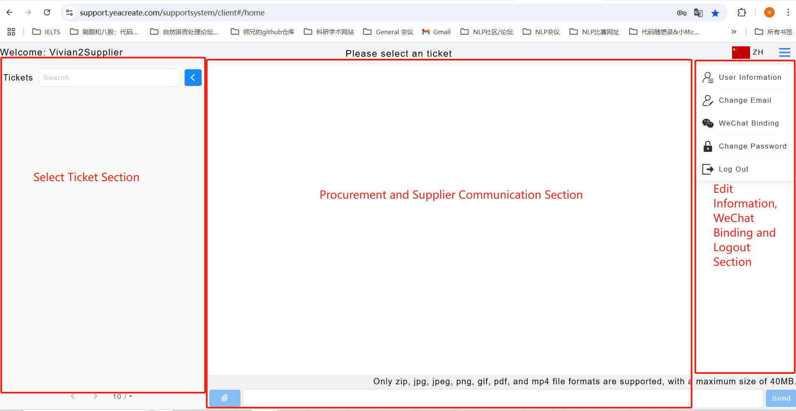Expand the 10 per page dropdown
This screenshot has width=796, height=411.
click(x=122, y=396)
